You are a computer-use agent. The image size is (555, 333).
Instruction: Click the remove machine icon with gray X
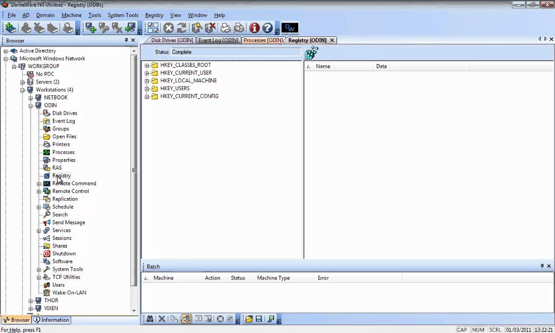click(117, 28)
